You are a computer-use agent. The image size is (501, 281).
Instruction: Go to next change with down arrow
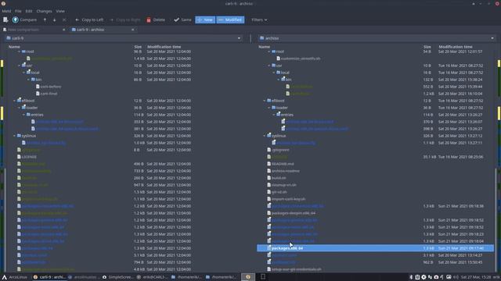[x=54, y=20]
